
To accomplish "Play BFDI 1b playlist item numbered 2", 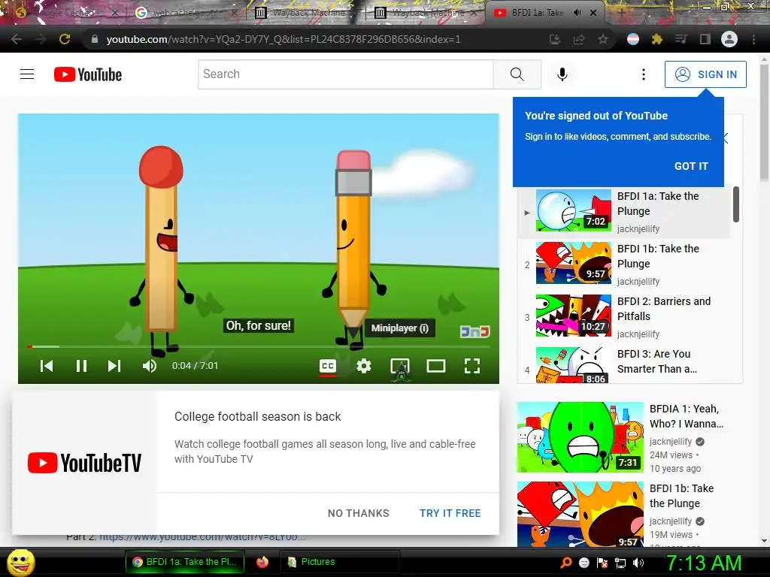I will coord(623,264).
